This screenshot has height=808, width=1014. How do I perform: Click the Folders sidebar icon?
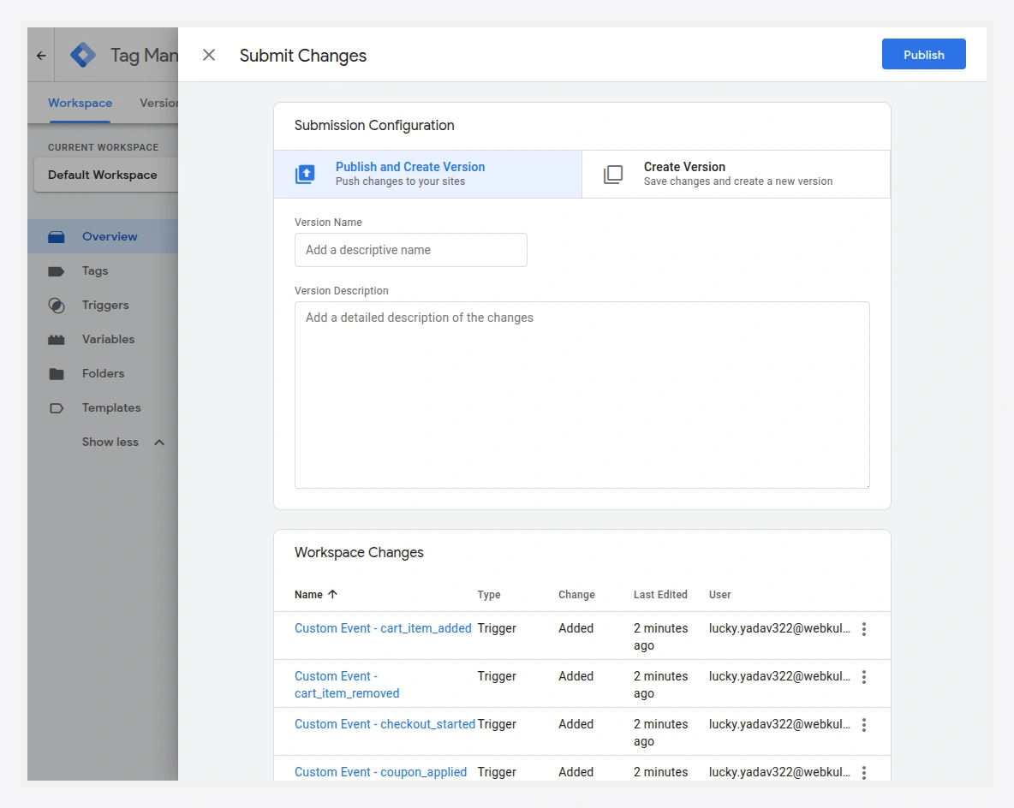(x=57, y=374)
